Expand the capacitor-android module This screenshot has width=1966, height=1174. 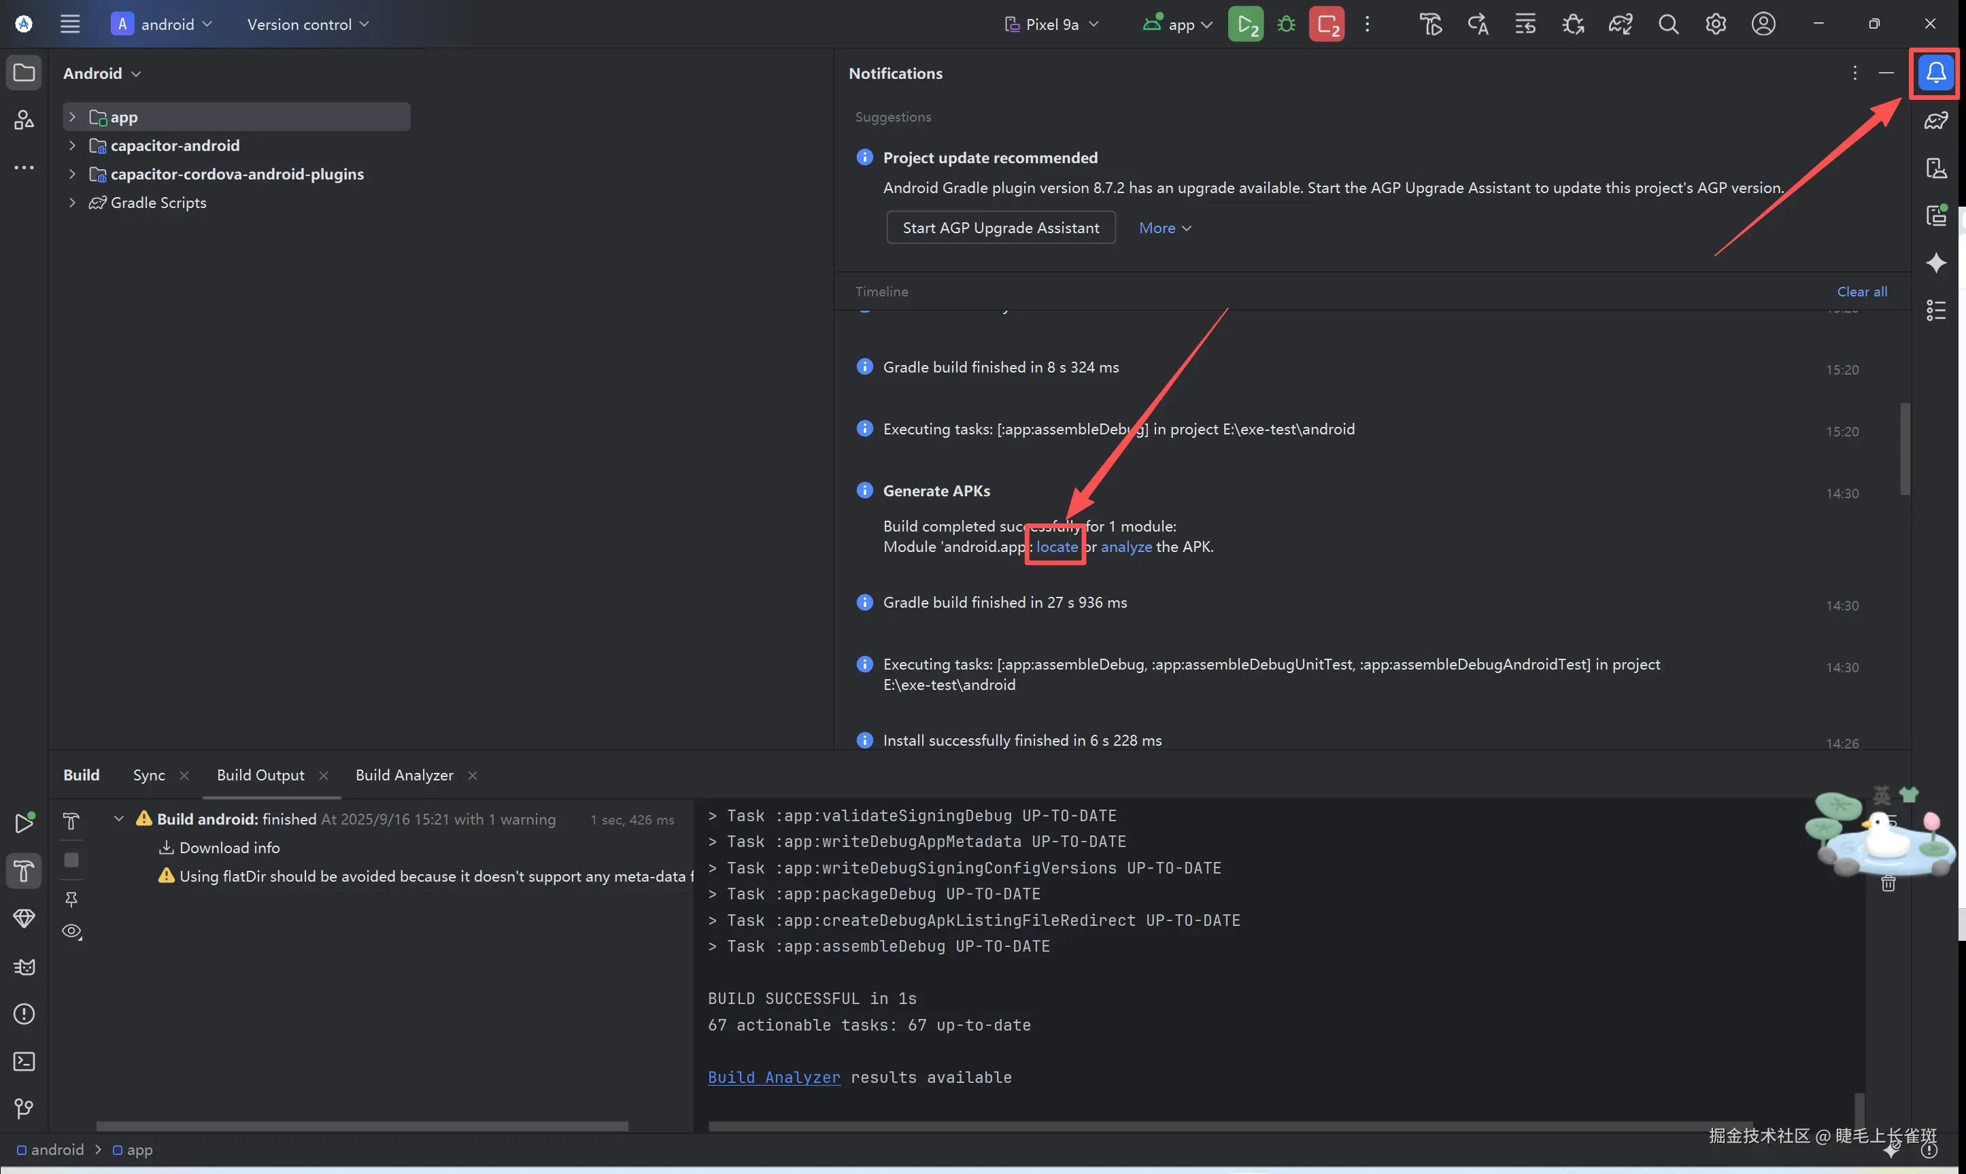(72, 145)
